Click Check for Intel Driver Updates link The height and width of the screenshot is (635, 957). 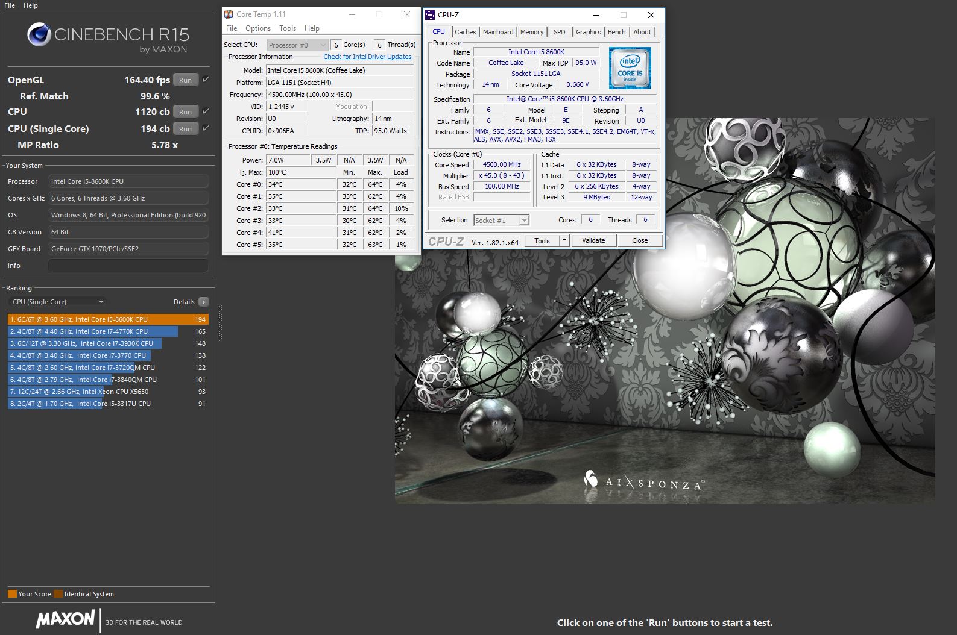point(367,57)
